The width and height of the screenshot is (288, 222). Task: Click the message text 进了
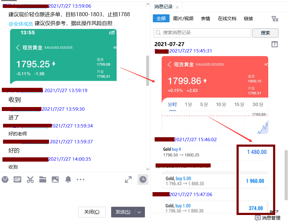[x=14, y=117]
